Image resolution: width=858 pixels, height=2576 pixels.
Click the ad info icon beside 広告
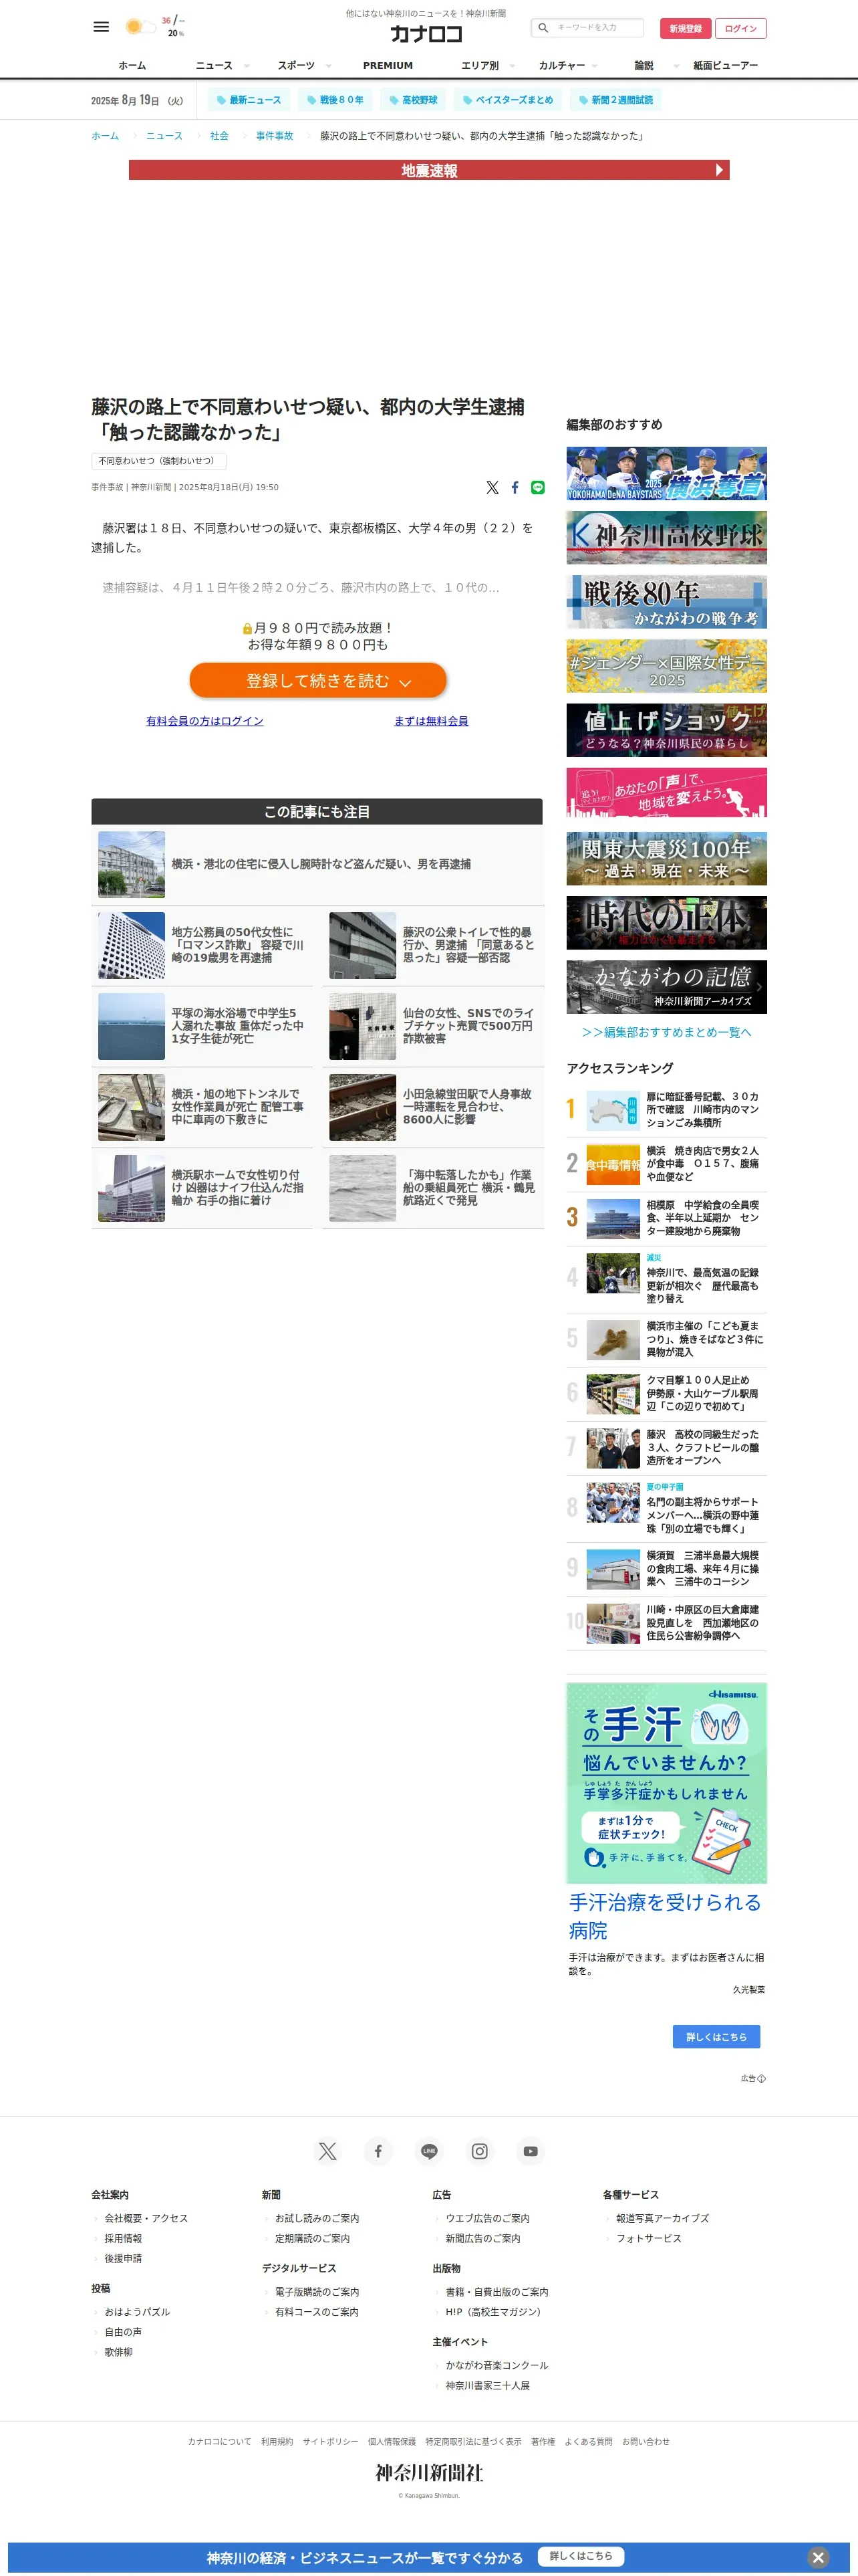pyautogui.click(x=761, y=2078)
